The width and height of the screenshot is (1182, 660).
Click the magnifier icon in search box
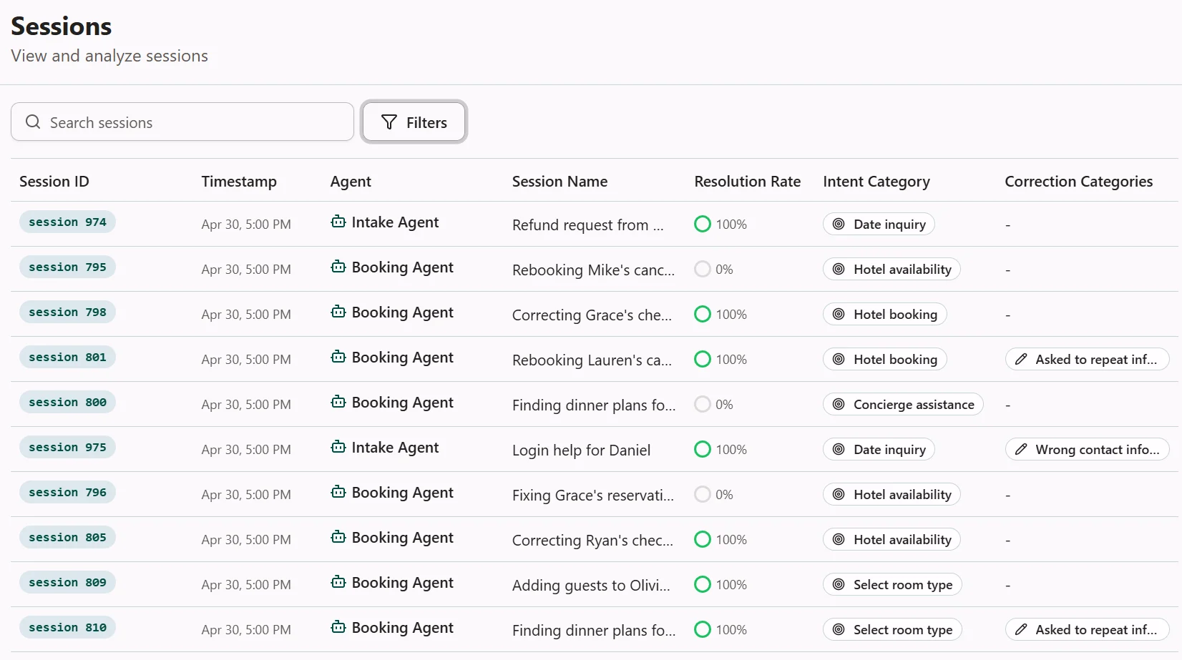[x=33, y=122]
